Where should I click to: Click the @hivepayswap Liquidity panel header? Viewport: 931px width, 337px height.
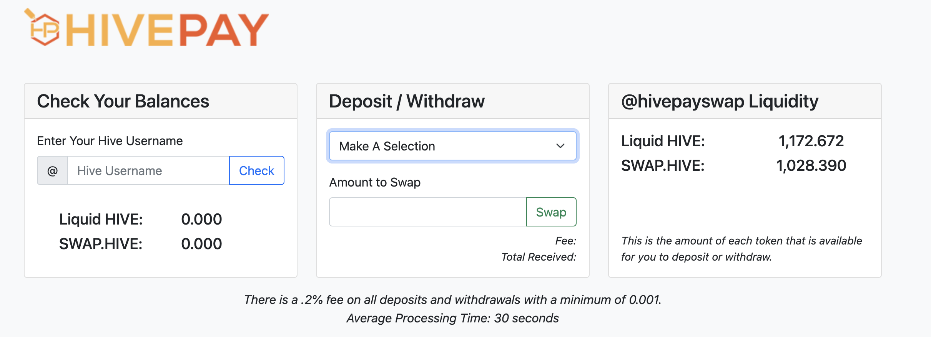(745, 101)
